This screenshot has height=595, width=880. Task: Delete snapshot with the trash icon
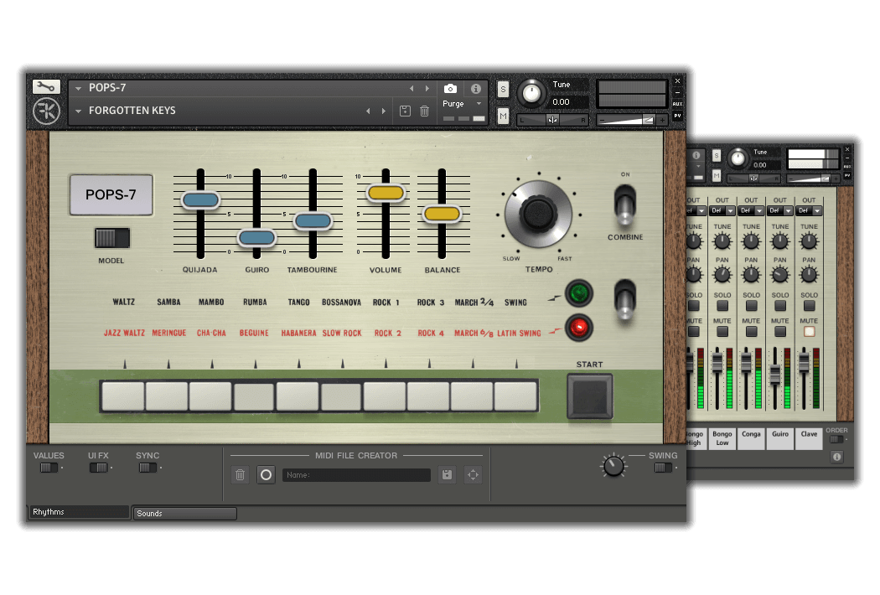(424, 111)
